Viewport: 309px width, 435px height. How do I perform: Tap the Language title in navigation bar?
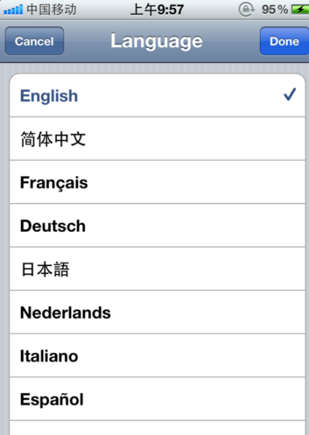pos(157,41)
